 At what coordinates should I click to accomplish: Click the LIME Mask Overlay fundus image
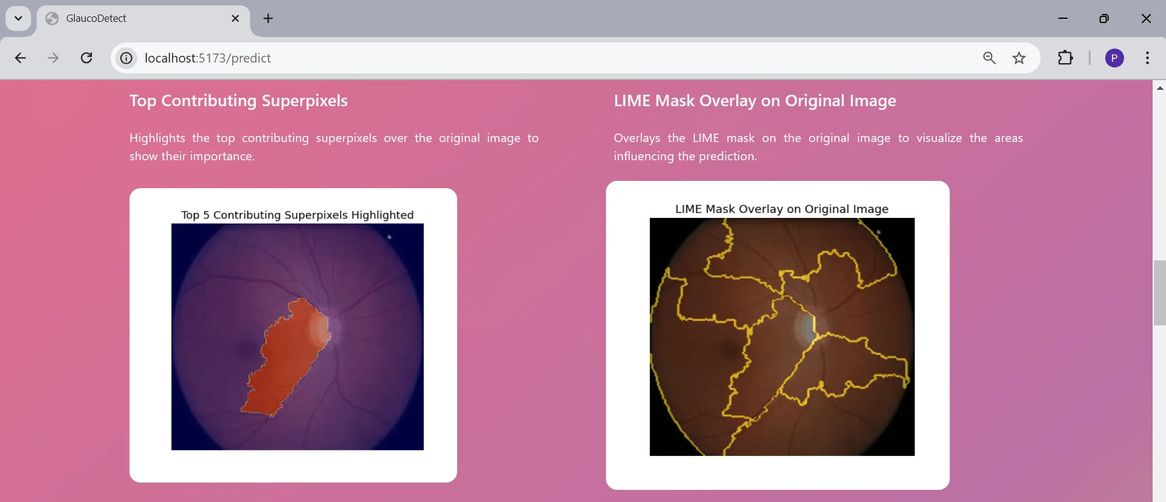782,337
